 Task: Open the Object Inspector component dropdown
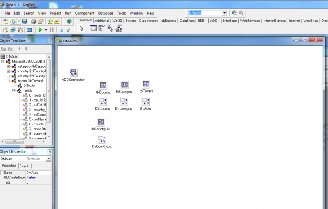click(49, 159)
